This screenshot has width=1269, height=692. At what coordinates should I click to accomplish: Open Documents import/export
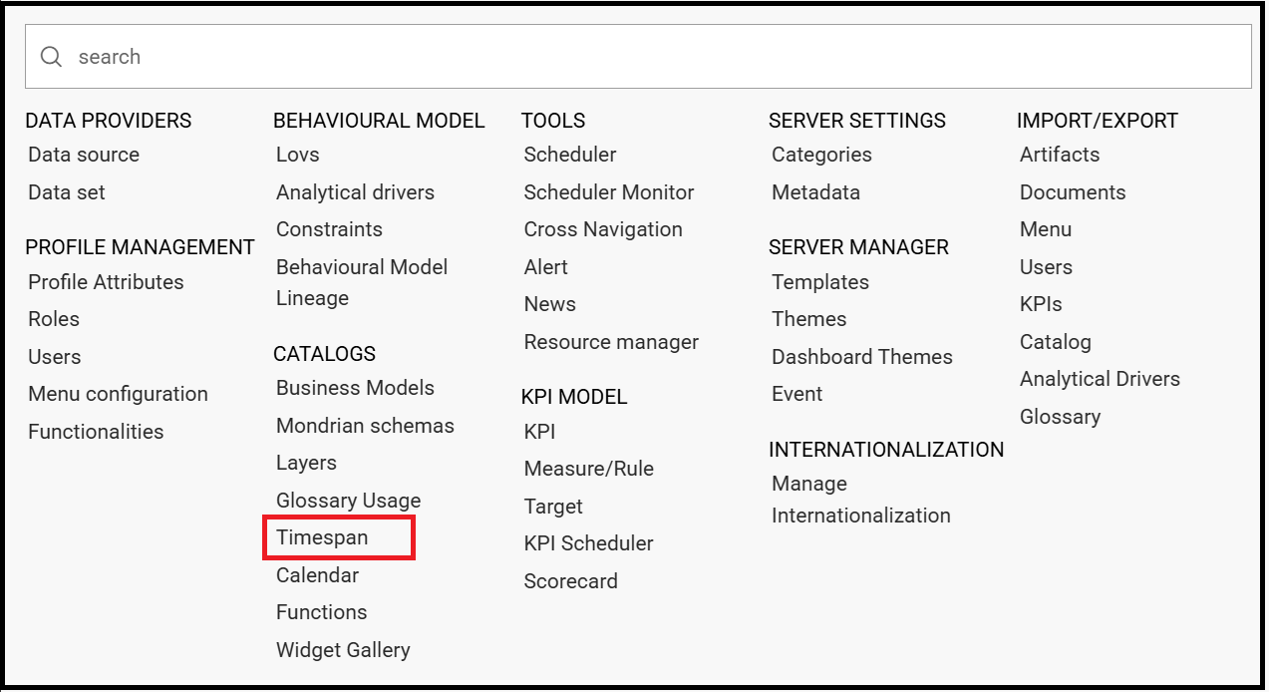[x=1073, y=192]
